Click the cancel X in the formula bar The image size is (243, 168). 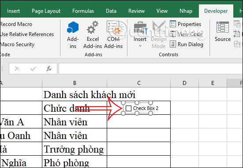point(17,69)
